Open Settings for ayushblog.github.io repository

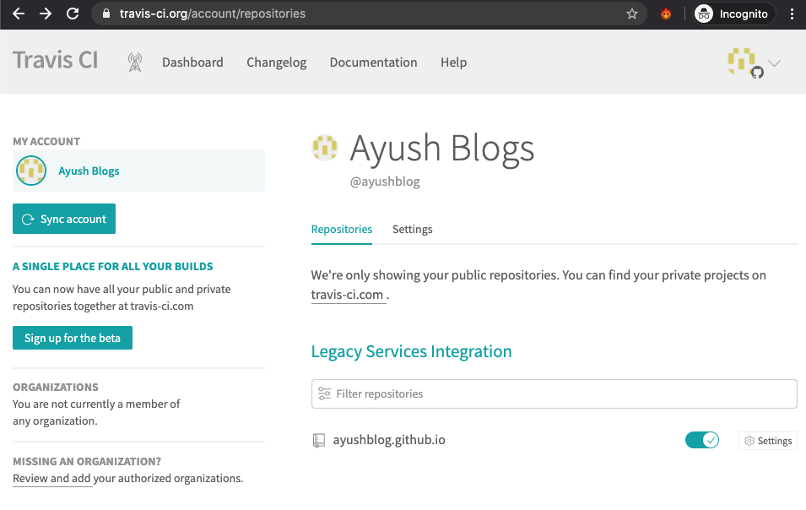tap(768, 441)
